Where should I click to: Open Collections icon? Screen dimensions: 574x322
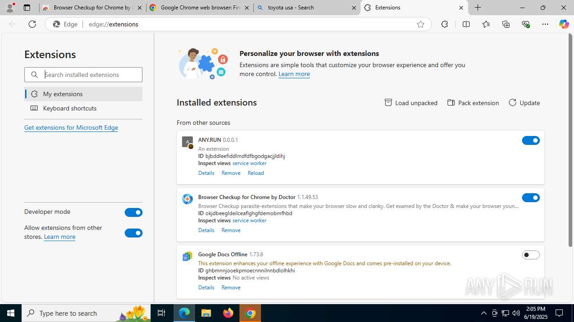(506, 24)
